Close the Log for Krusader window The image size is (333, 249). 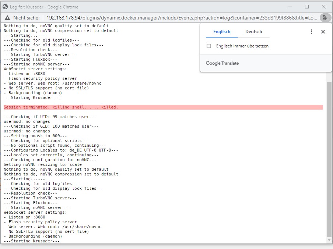click(x=324, y=7)
